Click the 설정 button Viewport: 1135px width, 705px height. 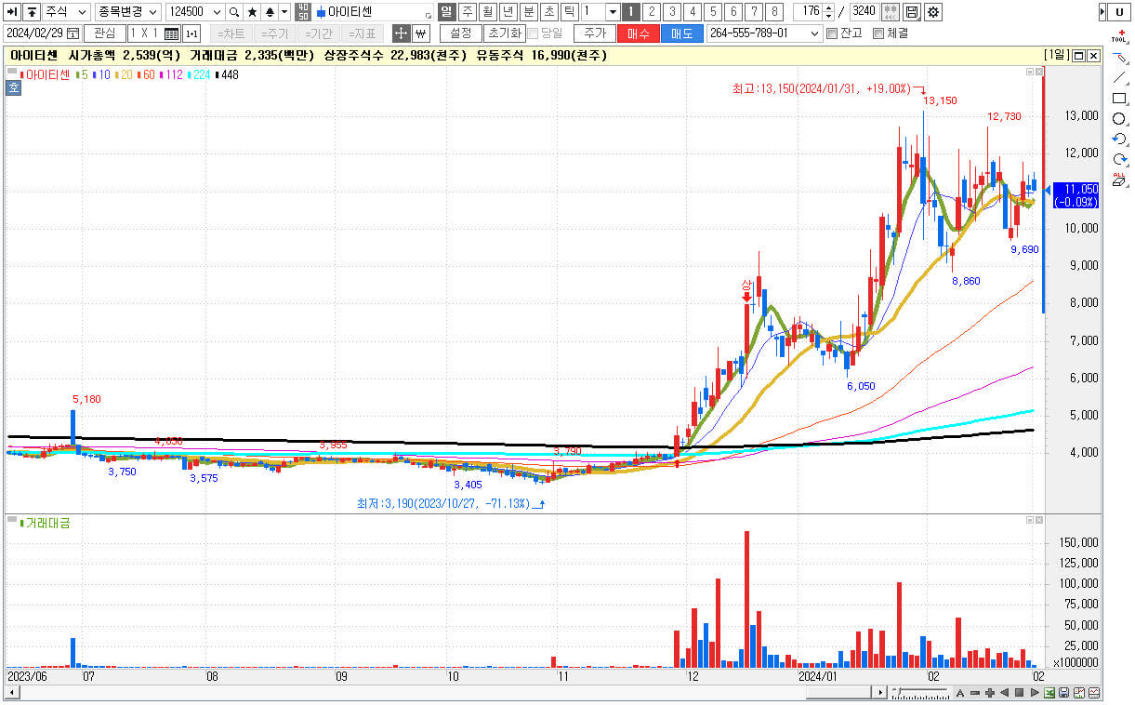(x=460, y=33)
